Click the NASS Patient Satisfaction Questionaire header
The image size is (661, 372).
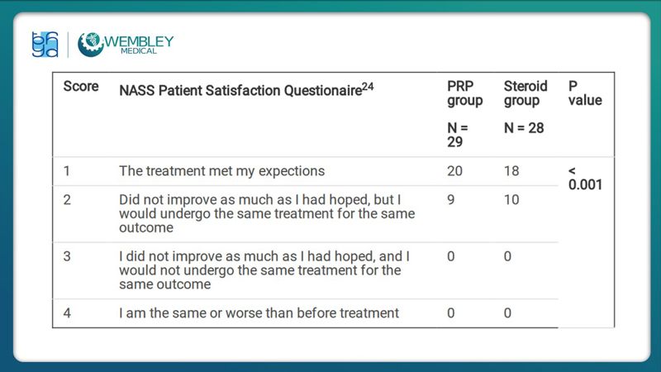pos(240,88)
